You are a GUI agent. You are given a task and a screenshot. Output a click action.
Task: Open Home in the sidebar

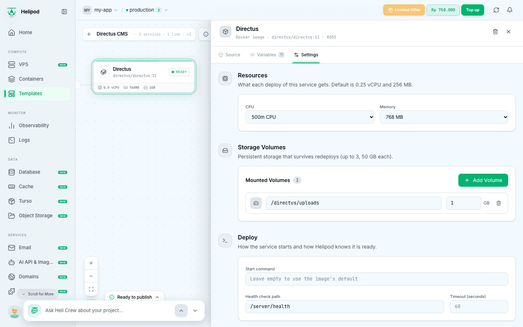point(37,32)
